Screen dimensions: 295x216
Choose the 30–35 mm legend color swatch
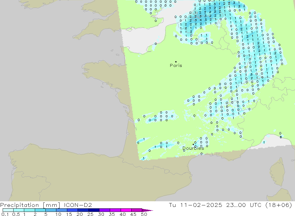click(105, 210)
